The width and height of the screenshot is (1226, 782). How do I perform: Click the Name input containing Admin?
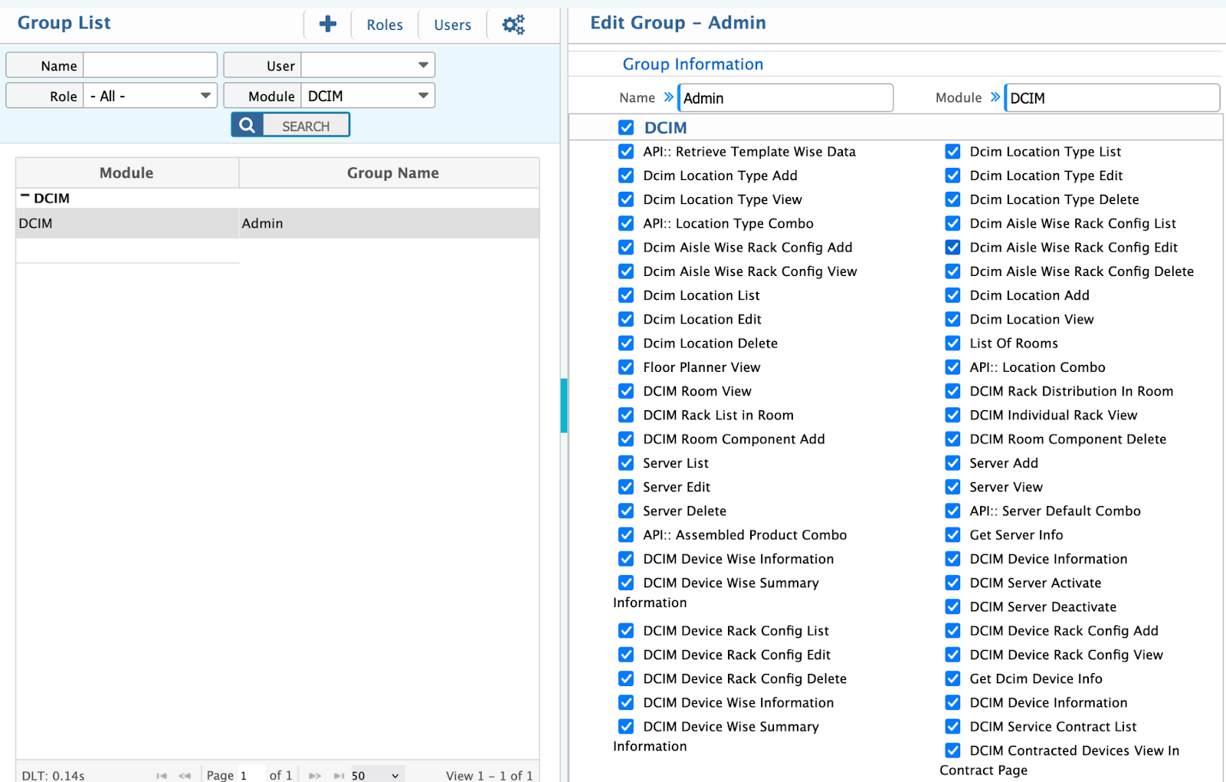coord(785,97)
